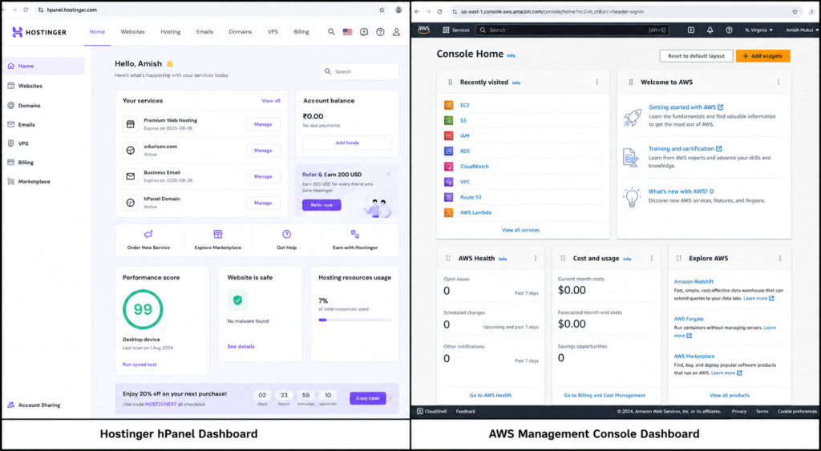Click the Refer now button
This screenshot has height=451, width=821.
click(322, 205)
